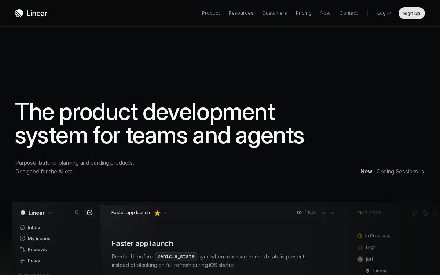This screenshot has width=440, height=275.
Task: Open the Now page
Action: click(326, 13)
